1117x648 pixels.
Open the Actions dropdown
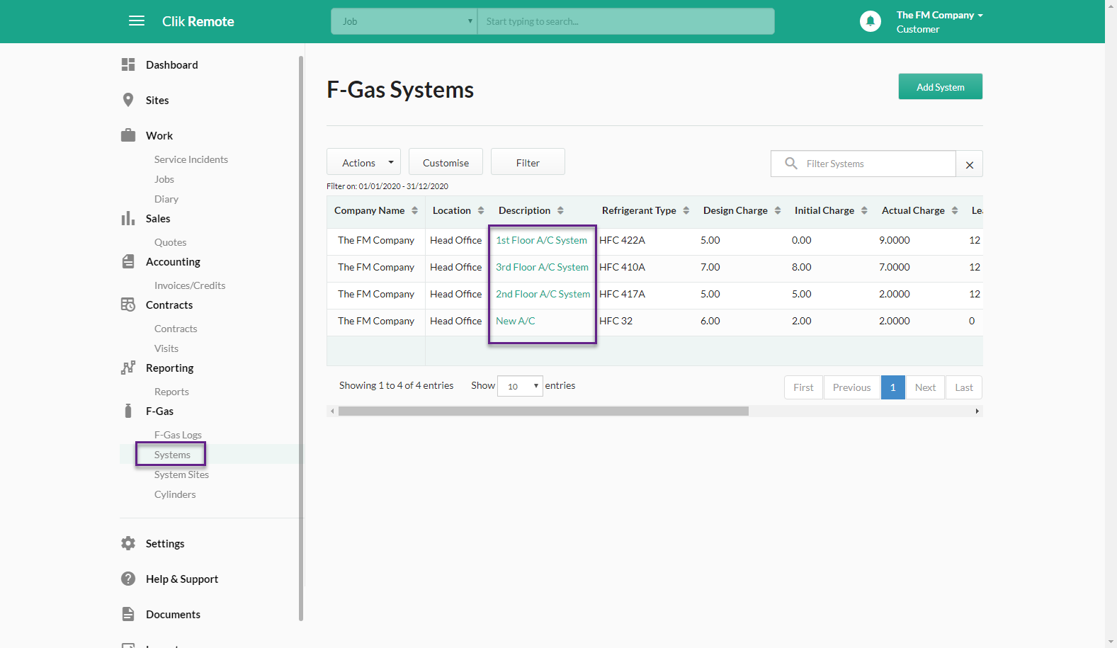pos(363,162)
